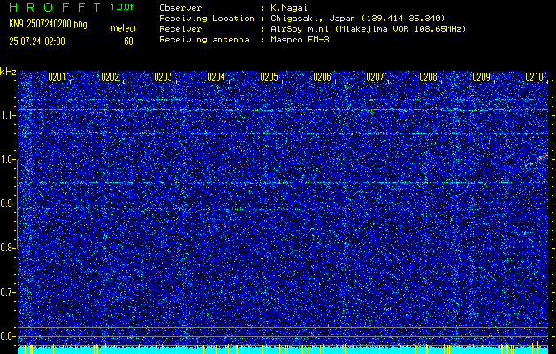Click antenna Maspro FM-3 text
Viewport: 556px width, 354px height.
point(300,40)
